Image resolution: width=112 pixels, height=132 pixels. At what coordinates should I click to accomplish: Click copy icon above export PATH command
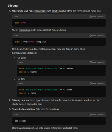(x=91, y=35)
